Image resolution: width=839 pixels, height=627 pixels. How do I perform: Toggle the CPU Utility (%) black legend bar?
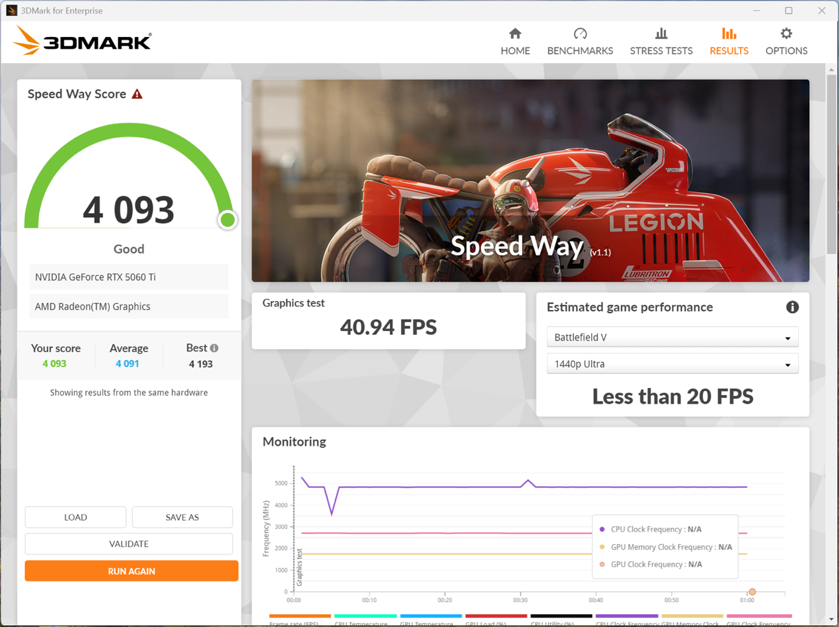[561, 616]
